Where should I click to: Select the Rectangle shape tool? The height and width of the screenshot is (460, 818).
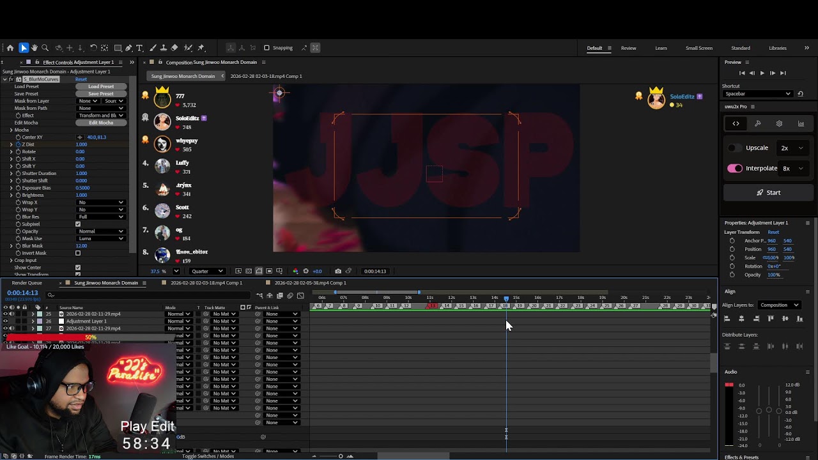pyautogui.click(x=118, y=48)
